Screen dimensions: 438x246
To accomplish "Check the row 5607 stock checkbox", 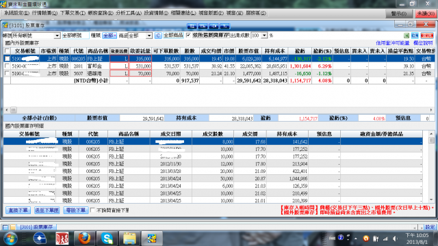I will pos(7,73).
